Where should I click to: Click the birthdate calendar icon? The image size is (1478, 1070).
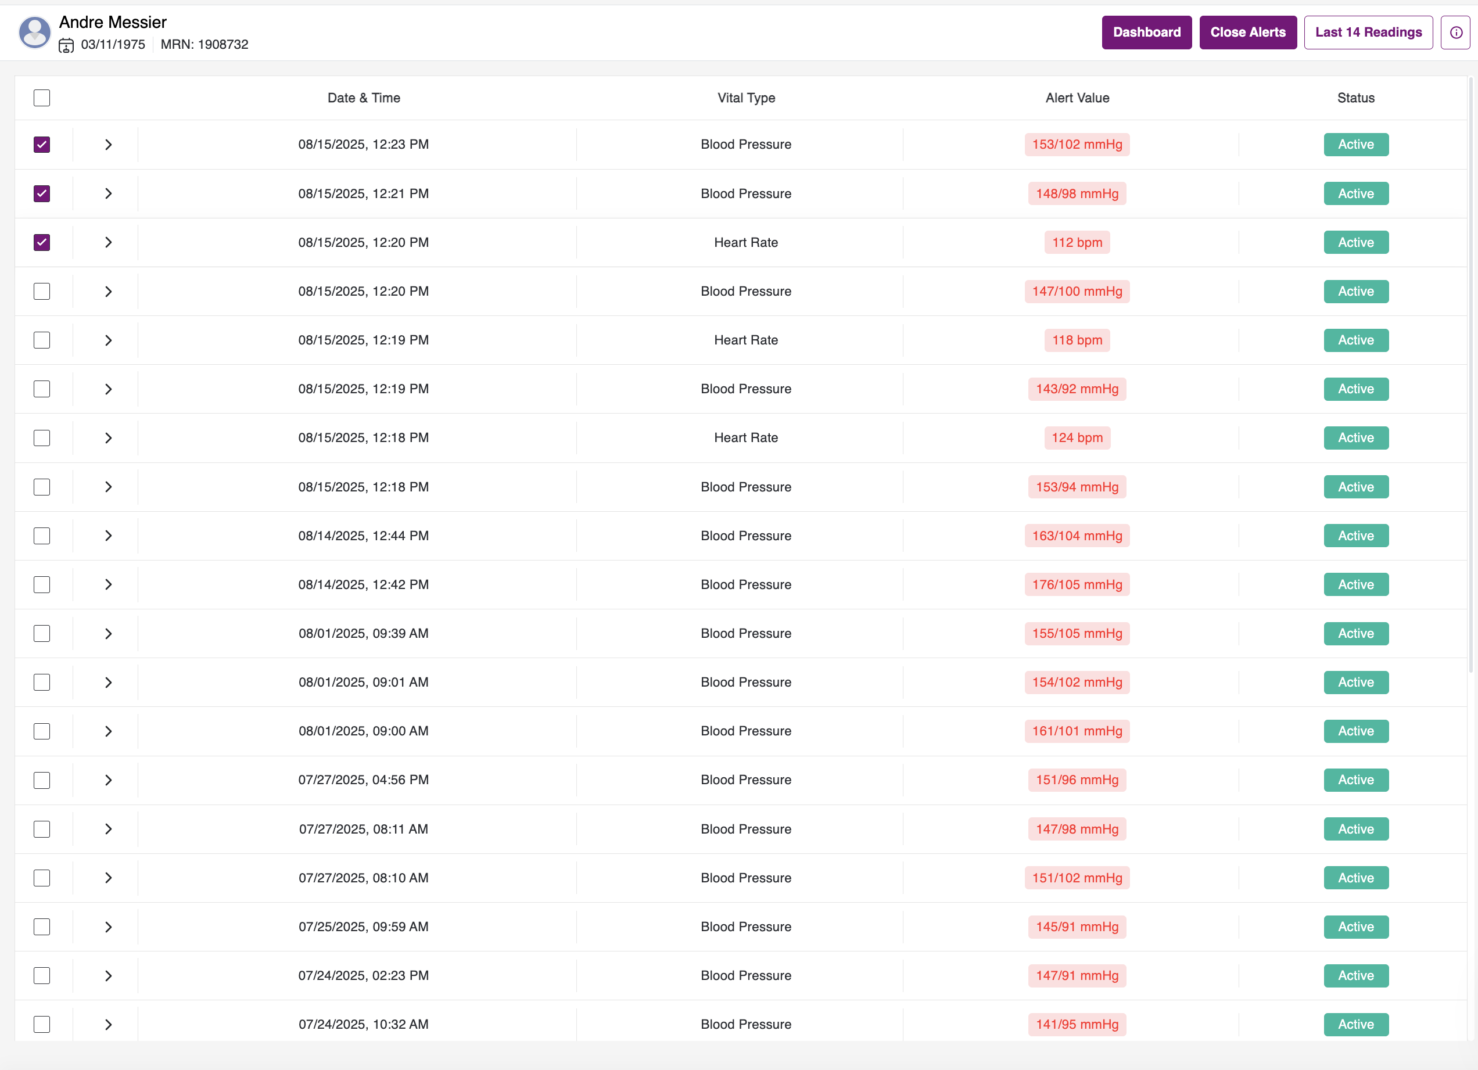pyautogui.click(x=66, y=45)
